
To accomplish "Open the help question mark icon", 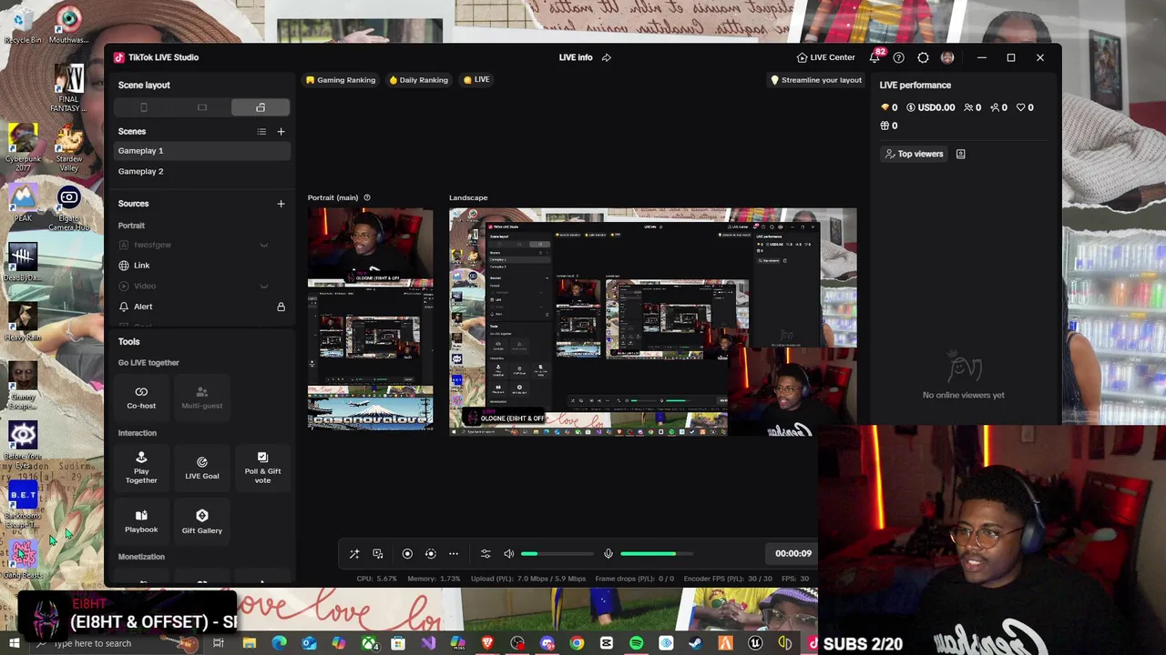I will pyautogui.click(x=898, y=57).
